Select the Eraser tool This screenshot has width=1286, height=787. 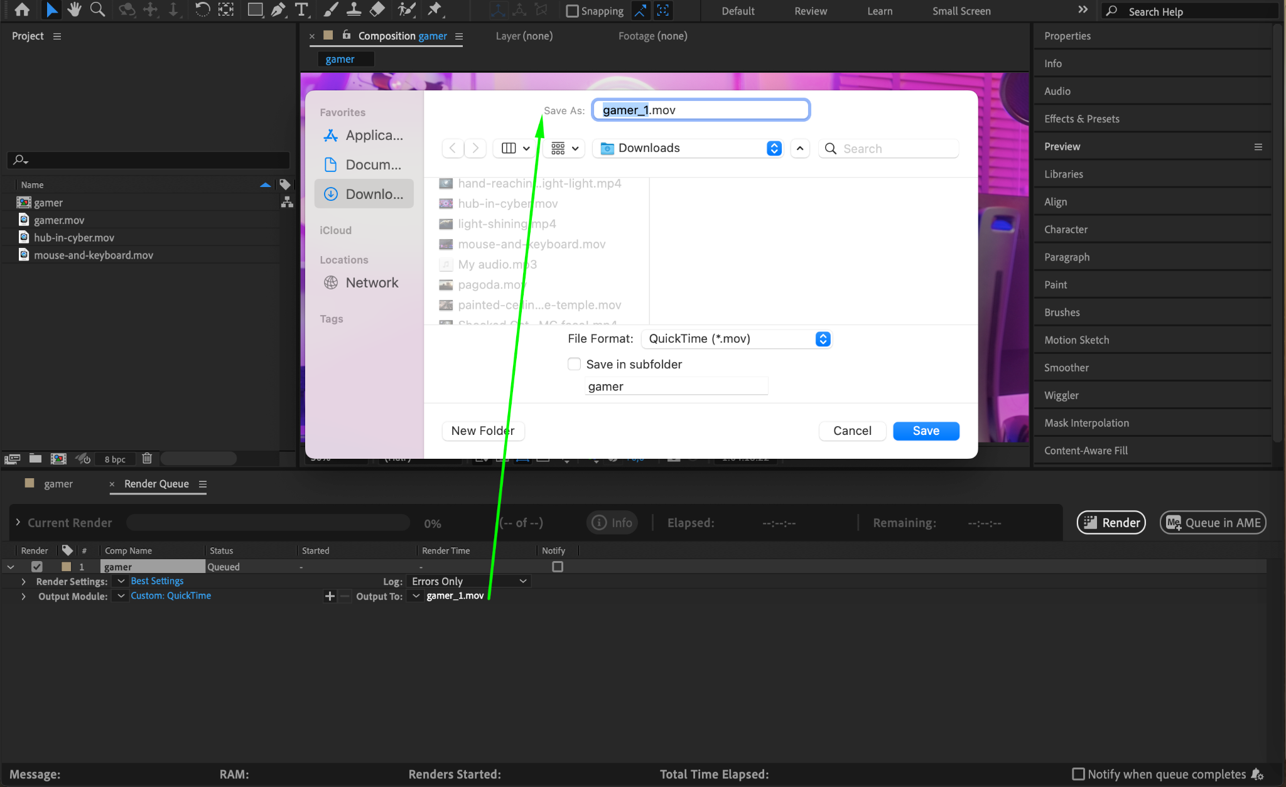pyautogui.click(x=377, y=9)
